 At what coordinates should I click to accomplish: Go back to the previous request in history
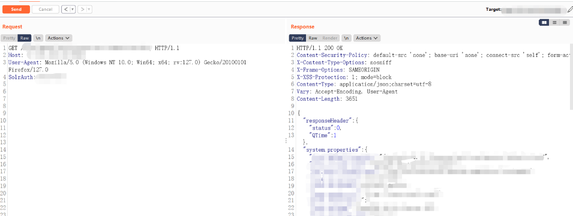65,10
